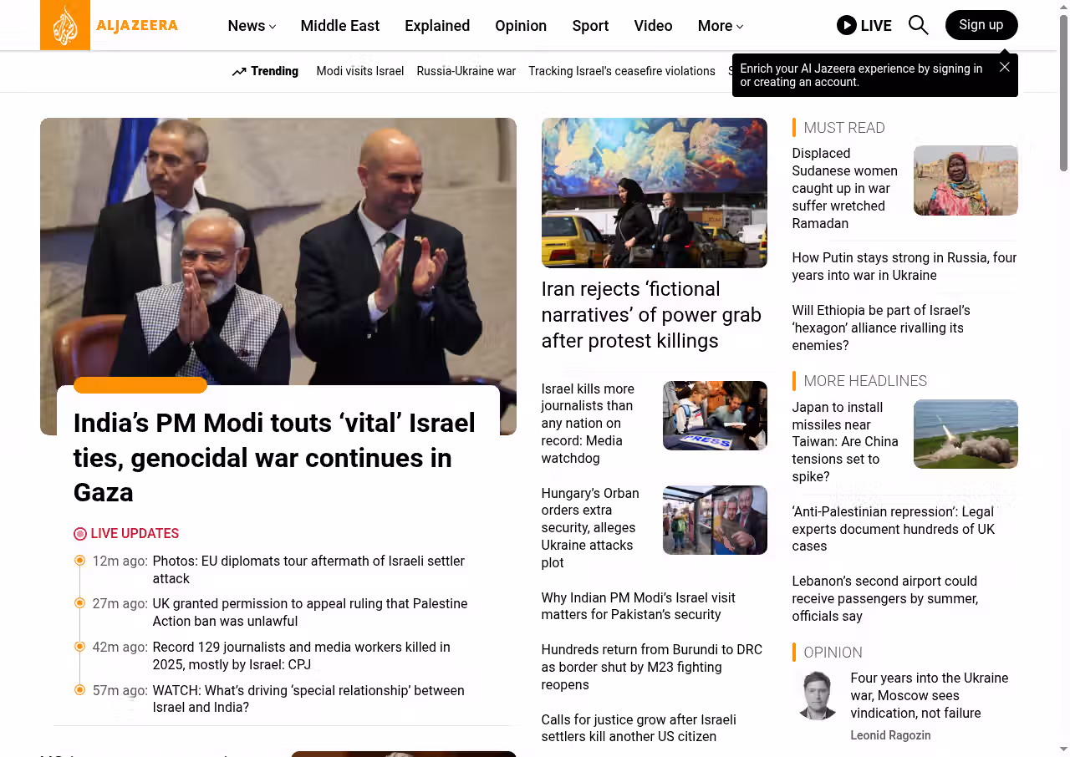The width and height of the screenshot is (1070, 757).
Task: Open trending topic Modi visits Israel
Action: point(360,71)
